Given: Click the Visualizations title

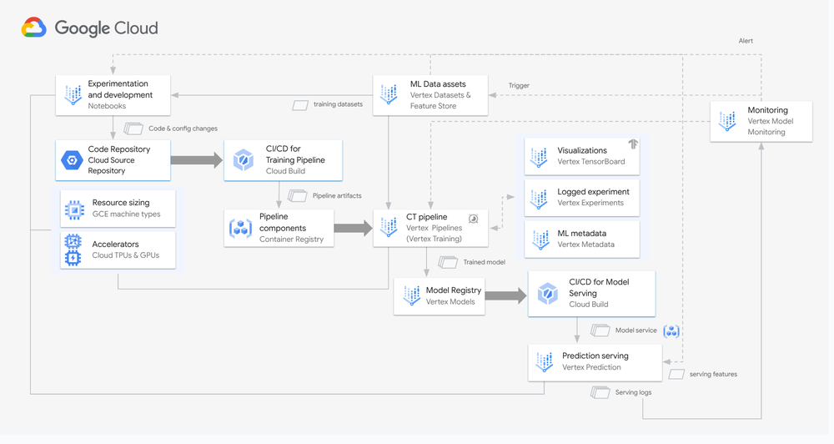Looking at the screenshot, I should (582, 150).
